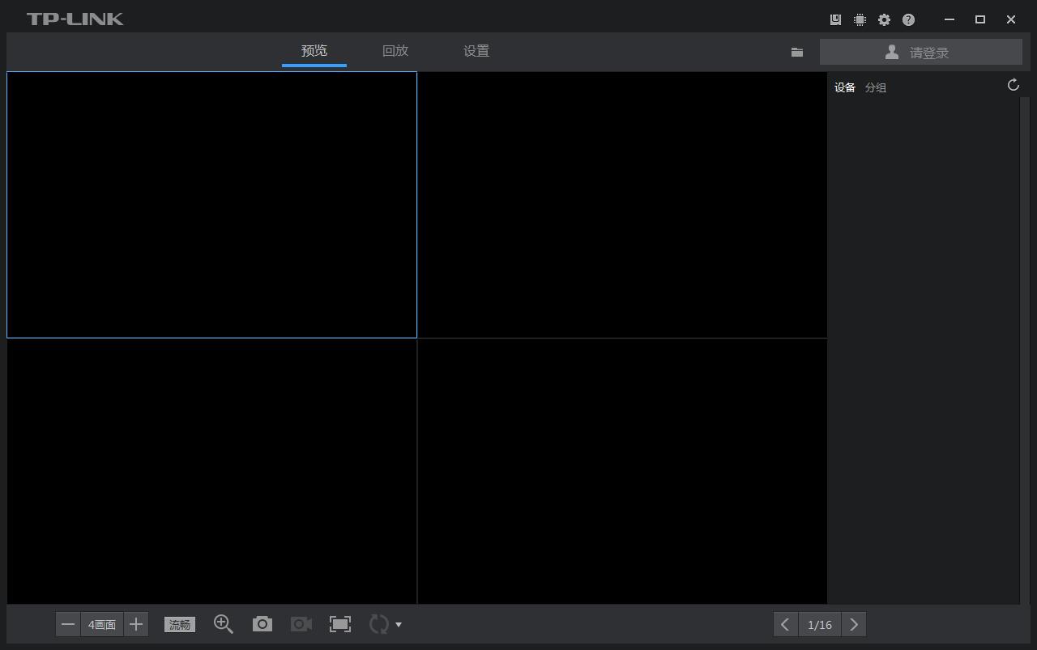Enter fullscreen preview mode
The height and width of the screenshot is (650, 1037).
(339, 624)
